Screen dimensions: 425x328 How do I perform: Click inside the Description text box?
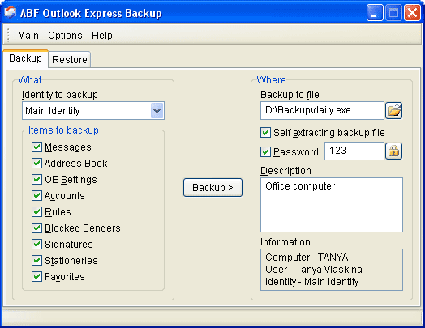pyautogui.click(x=332, y=205)
